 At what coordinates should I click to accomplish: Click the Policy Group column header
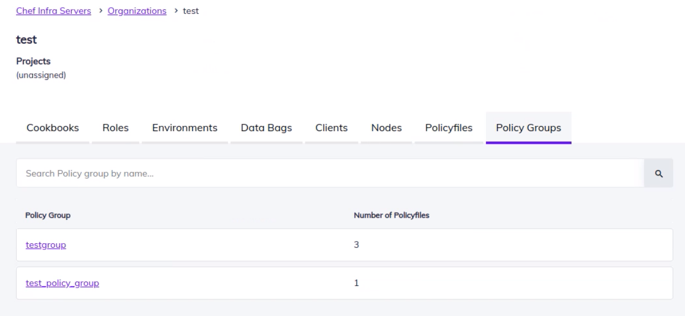point(47,215)
